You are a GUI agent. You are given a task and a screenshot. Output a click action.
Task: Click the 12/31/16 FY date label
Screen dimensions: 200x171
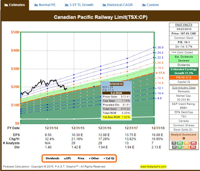pos(105,128)
